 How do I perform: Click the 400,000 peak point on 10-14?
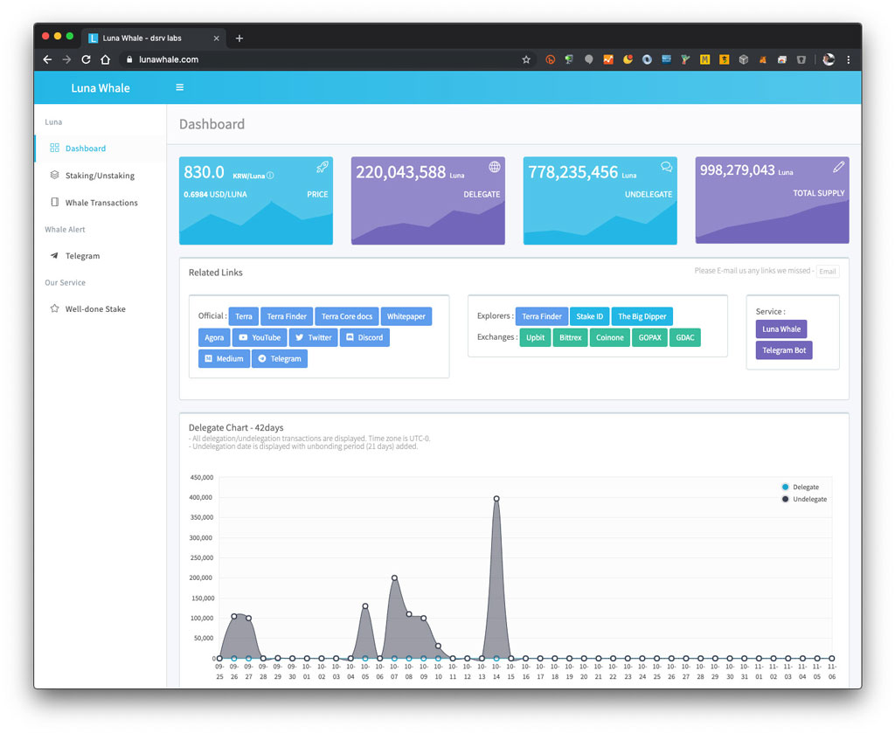pyautogui.click(x=496, y=499)
